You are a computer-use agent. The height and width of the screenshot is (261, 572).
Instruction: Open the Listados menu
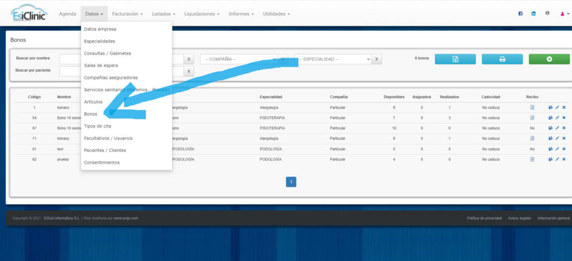(x=164, y=14)
